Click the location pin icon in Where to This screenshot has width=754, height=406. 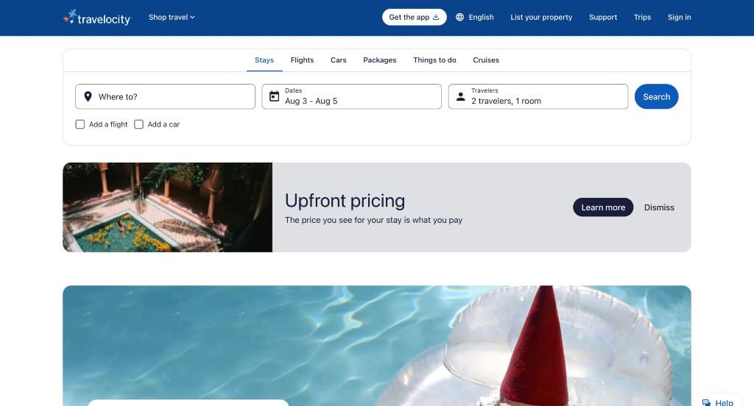pos(88,96)
